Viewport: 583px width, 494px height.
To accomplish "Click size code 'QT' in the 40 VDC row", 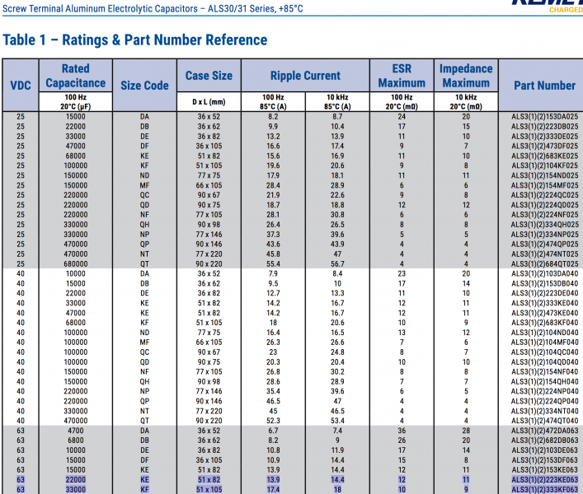I will click(x=144, y=421).
